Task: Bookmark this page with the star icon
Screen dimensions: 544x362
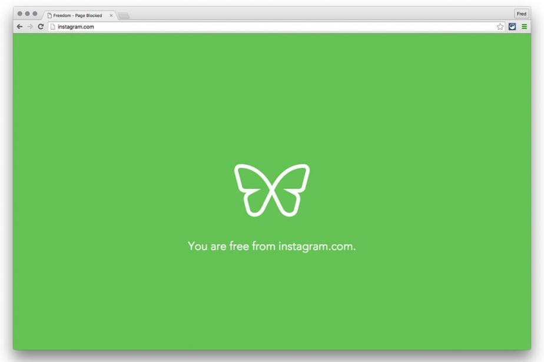Action: pos(500,26)
